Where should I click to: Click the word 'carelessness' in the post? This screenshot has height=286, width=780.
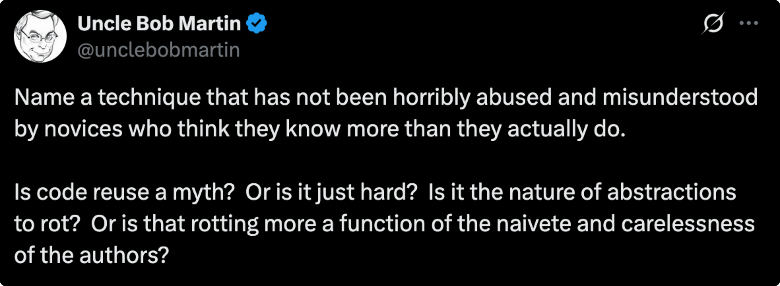coord(688,224)
